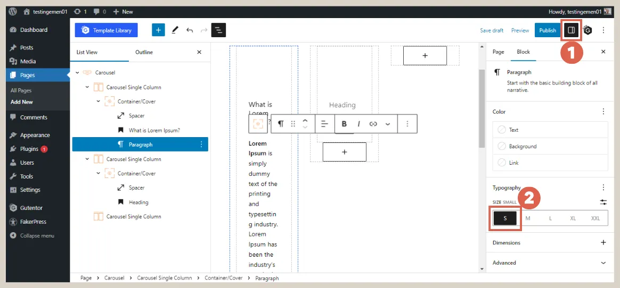The image size is (620, 288).
Task: Click the italic formatting icon
Action: [x=358, y=124]
